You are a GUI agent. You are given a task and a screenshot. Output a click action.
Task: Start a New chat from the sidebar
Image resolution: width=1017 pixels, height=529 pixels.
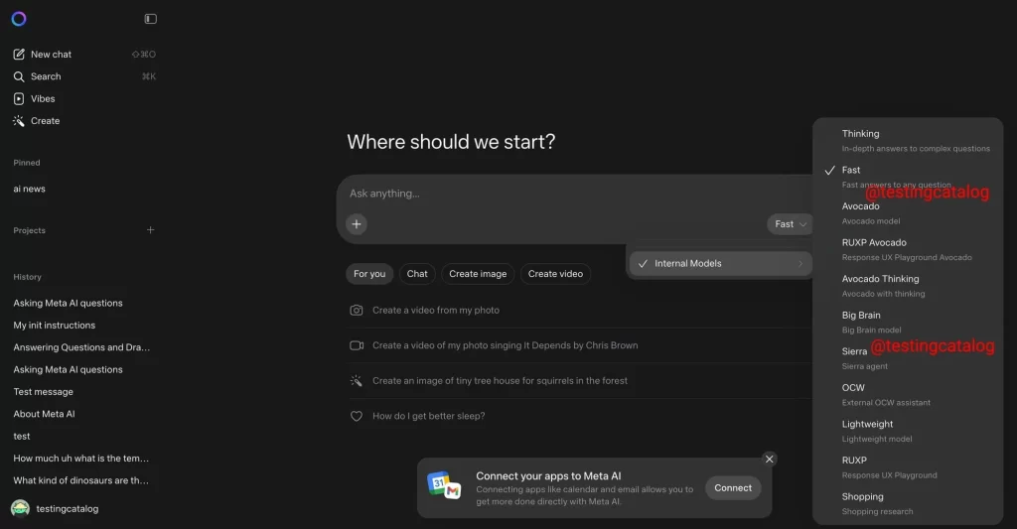tap(51, 55)
